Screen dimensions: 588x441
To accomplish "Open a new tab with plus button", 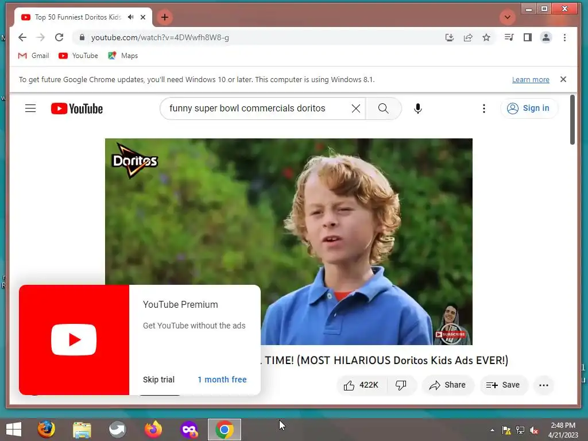I will [x=165, y=17].
